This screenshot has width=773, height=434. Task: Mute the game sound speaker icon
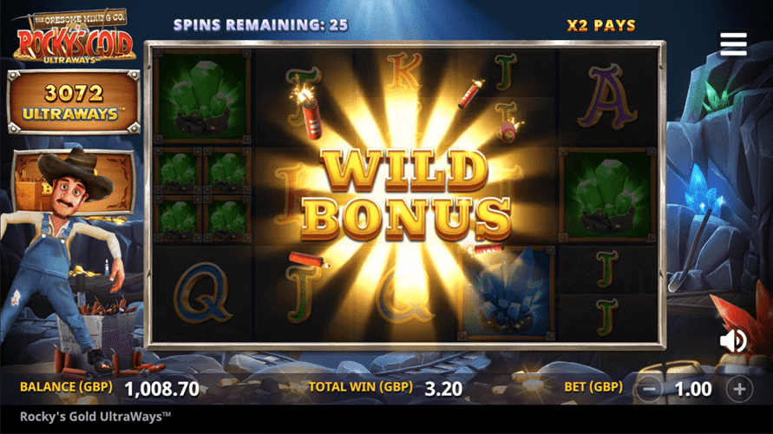click(733, 340)
